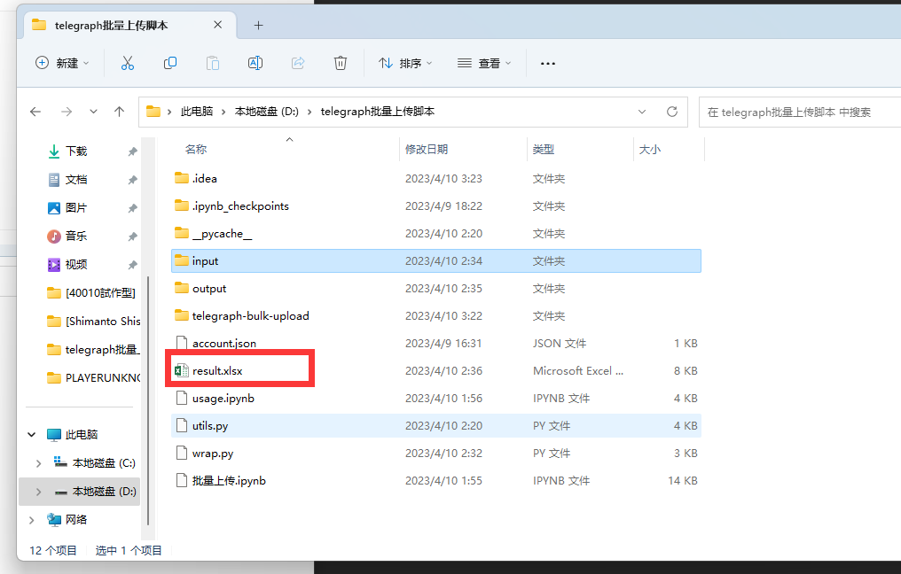Click the Copy icon

[169, 63]
